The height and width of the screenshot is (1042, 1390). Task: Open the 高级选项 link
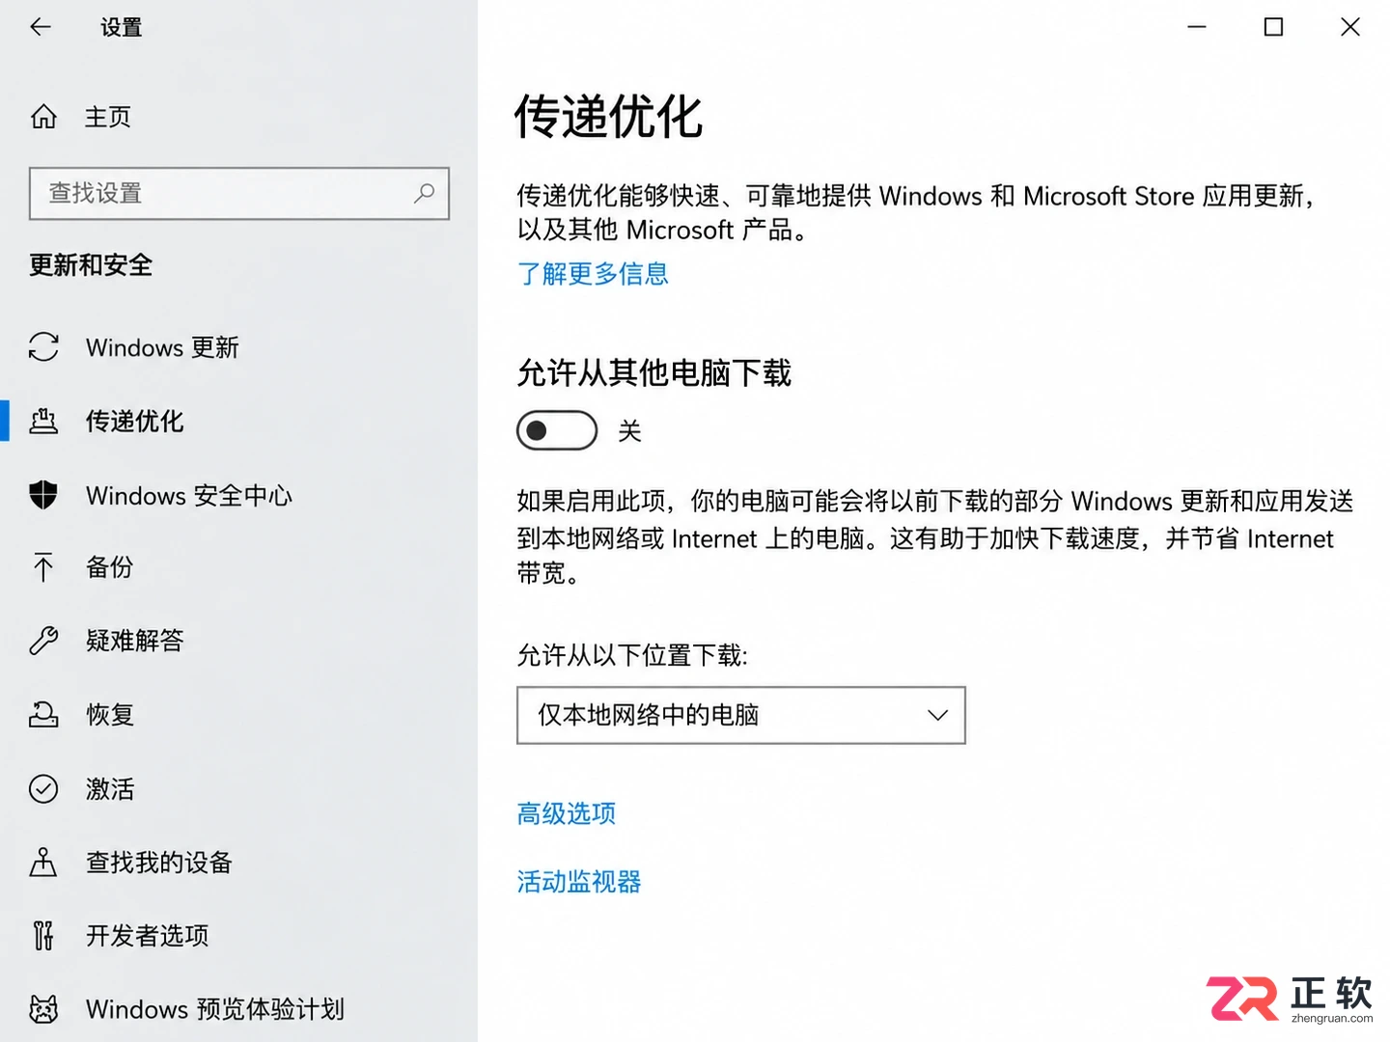click(x=567, y=813)
